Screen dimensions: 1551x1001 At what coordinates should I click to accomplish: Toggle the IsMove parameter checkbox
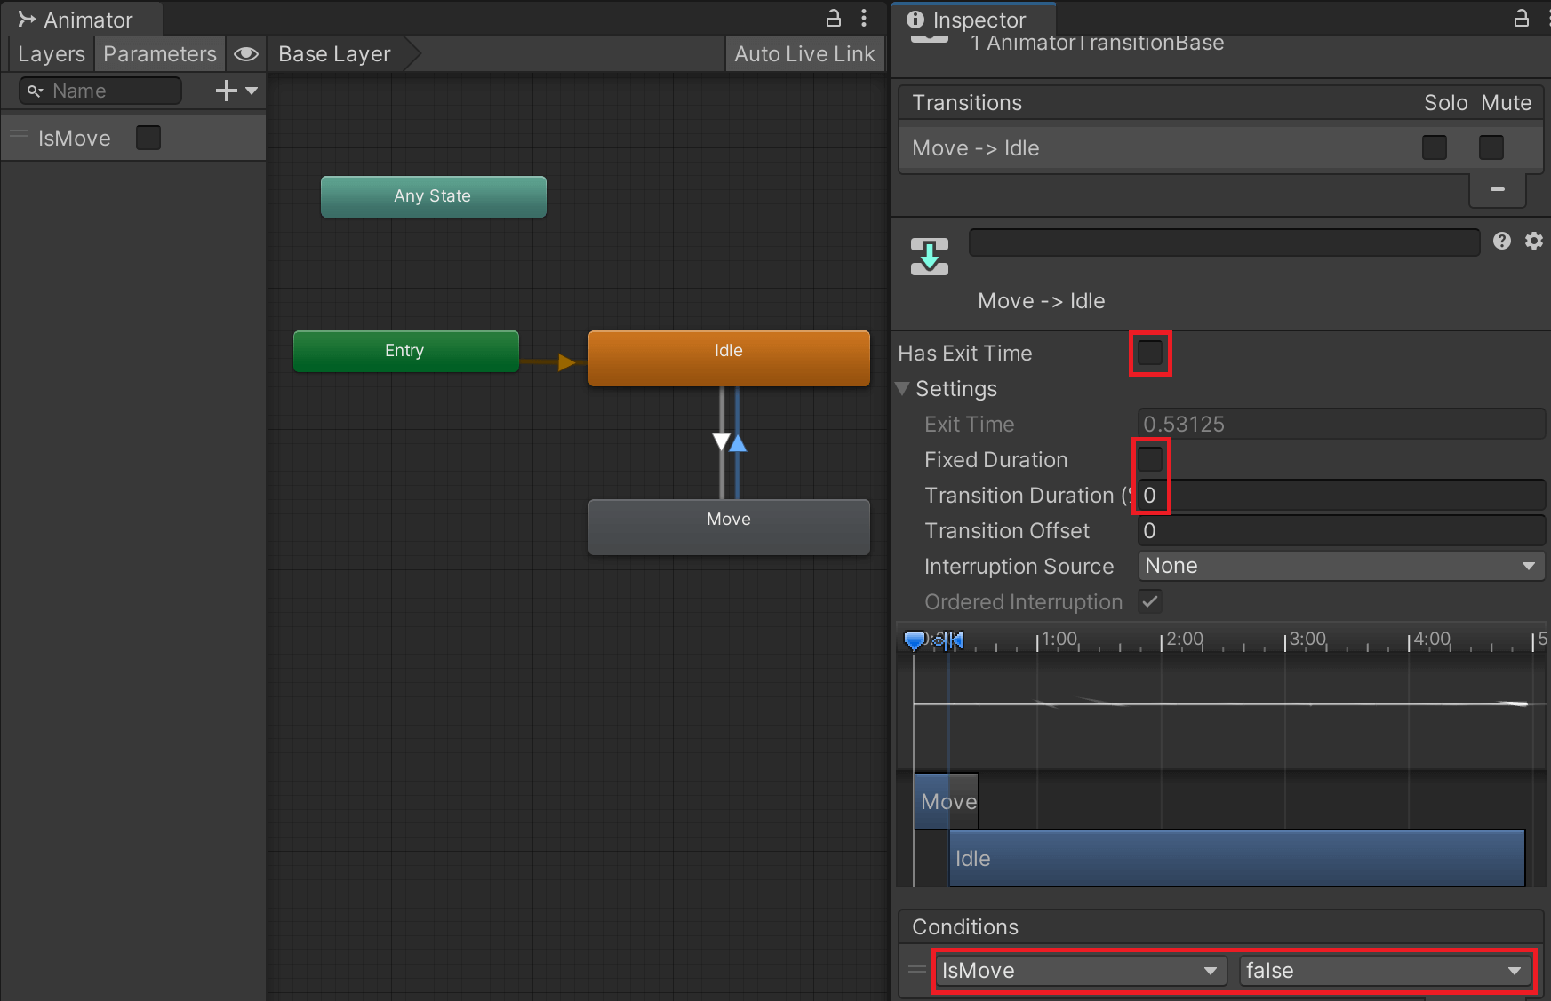pos(148,138)
